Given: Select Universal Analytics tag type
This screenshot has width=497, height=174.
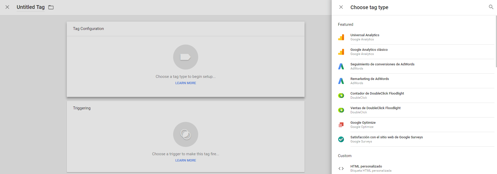Looking at the screenshot, I should pyautogui.click(x=416, y=37).
